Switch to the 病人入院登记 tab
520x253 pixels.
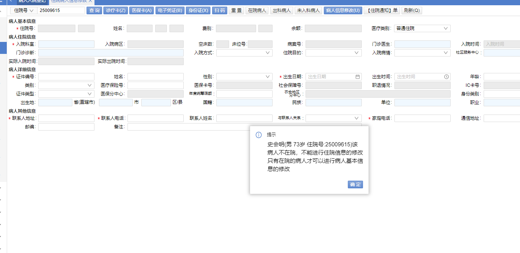click(x=32, y=1)
